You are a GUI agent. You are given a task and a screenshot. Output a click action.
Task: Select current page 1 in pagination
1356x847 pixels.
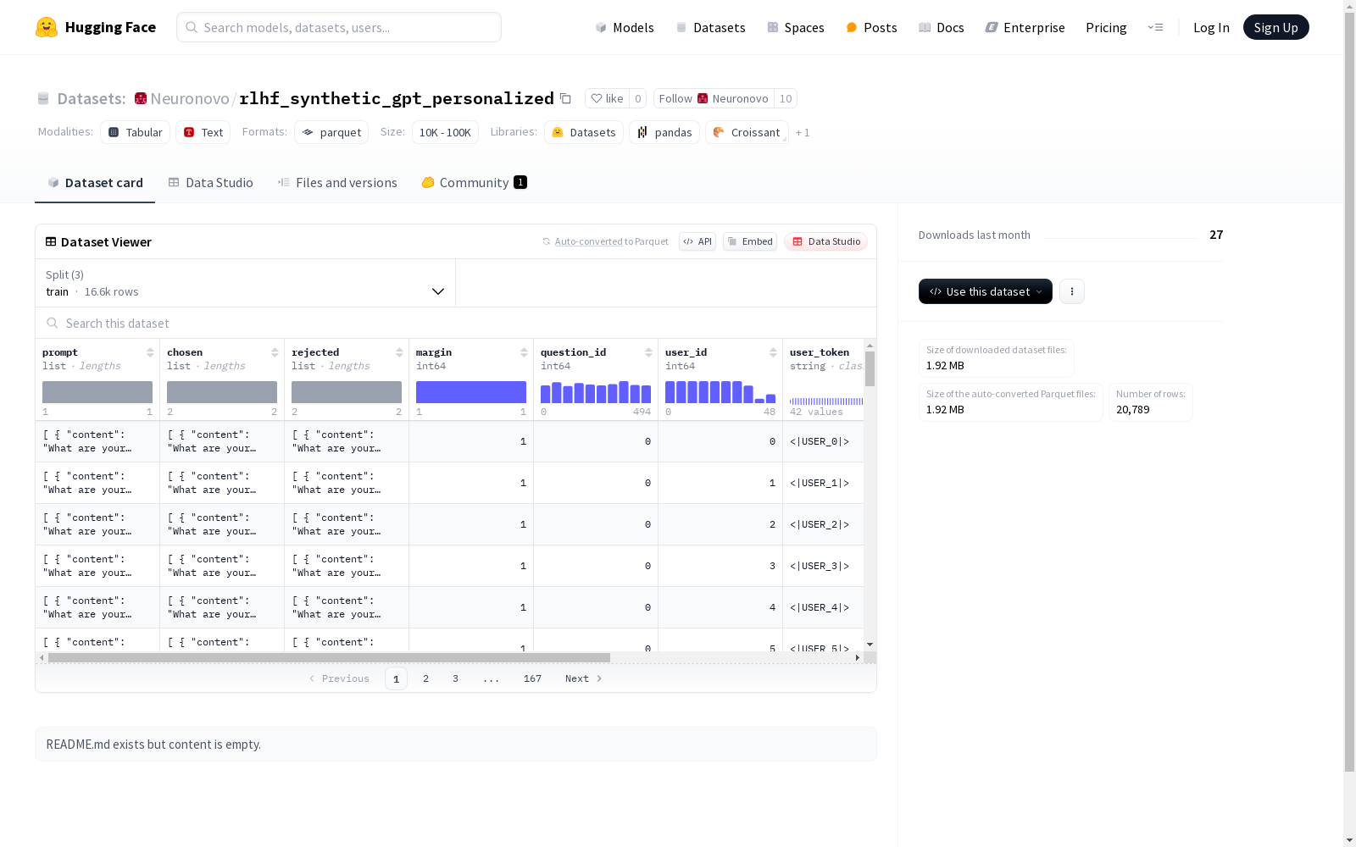pos(396,678)
